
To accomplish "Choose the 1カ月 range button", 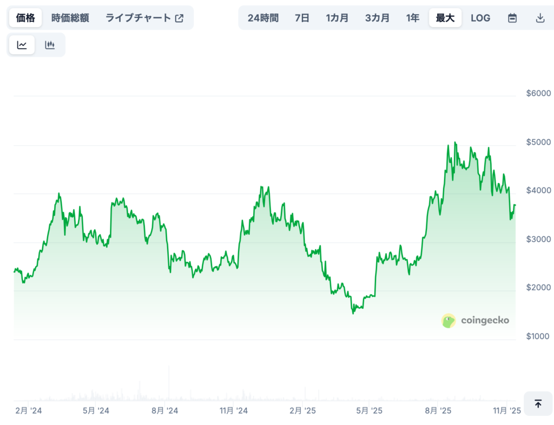I will click(337, 17).
